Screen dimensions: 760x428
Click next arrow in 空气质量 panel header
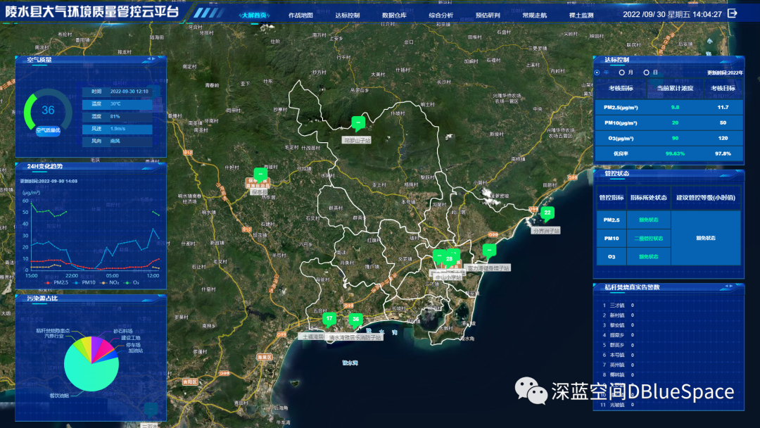pyautogui.click(x=154, y=59)
